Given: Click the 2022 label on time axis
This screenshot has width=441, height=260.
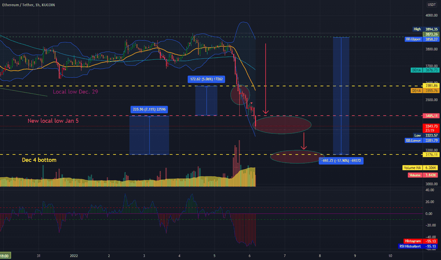Looking at the screenshot, I should click(74, 256).
